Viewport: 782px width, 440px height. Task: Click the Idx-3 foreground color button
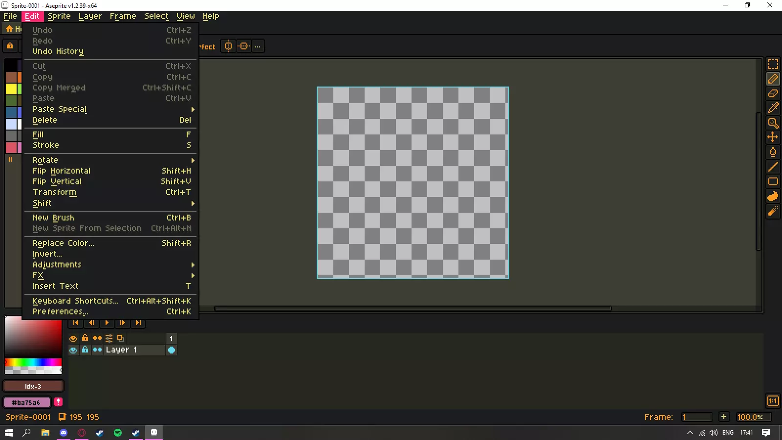pyautogui.click(x=33, y=386)
